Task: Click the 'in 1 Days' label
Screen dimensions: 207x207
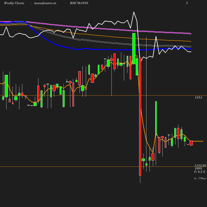Action: click(200, 178)
